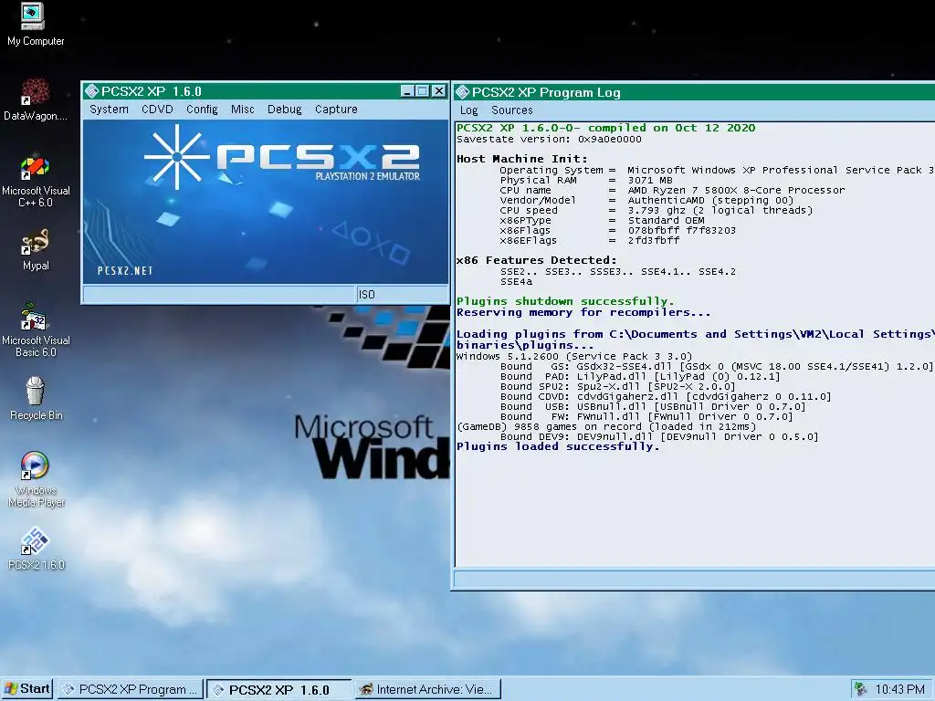Viewport: 935px width, 701px height.
Task: Click the 'Physical RAM = 3071 MB' line
Action: [x=586, y=180]
